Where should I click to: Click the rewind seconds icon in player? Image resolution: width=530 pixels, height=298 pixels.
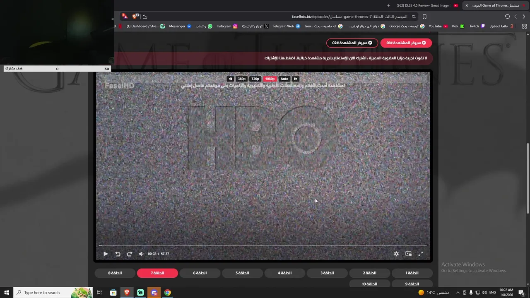pyautogui.click(x=118, y=254)
